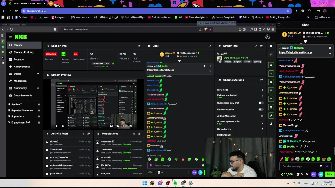Expand the Community submenu chevron

38,88
